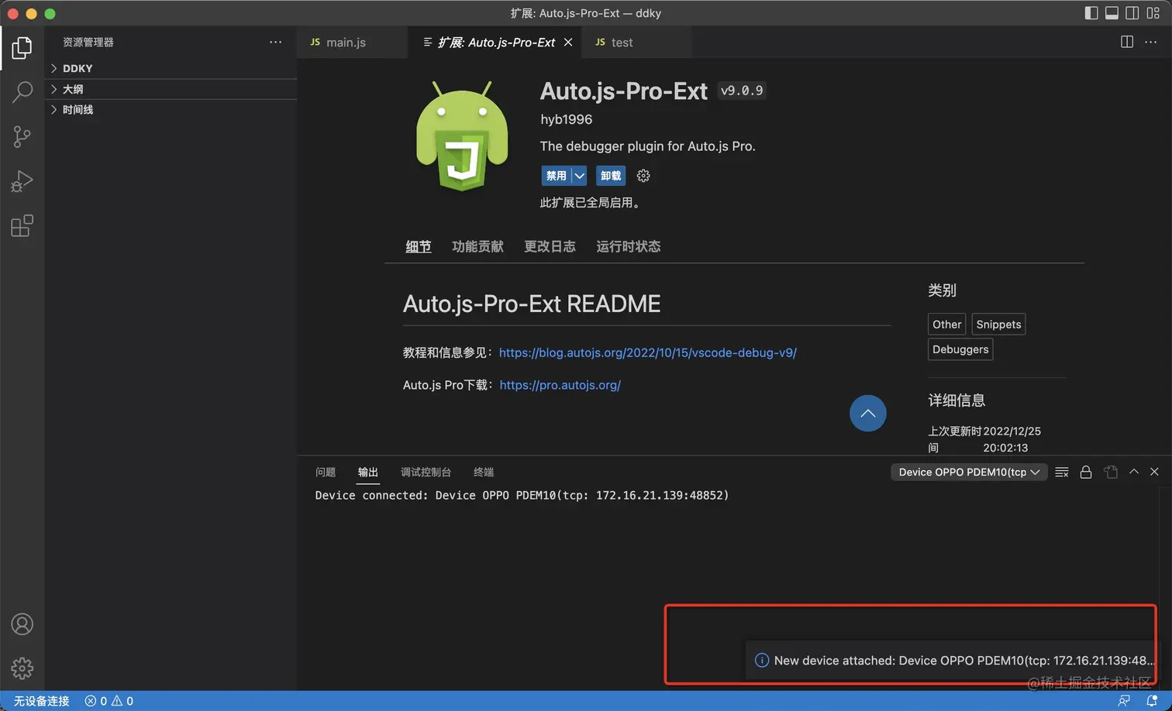Click the 资源管理器 explorer title
1172x711 pixels.
(88, 43)
